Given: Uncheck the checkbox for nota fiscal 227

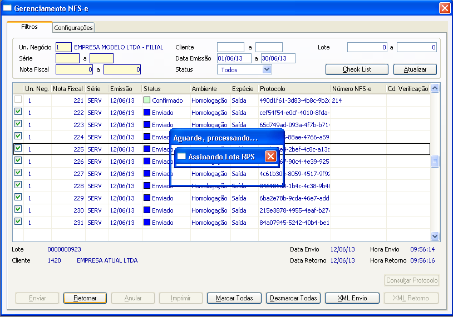Looking at the screenshot, I should pos(18,173).
